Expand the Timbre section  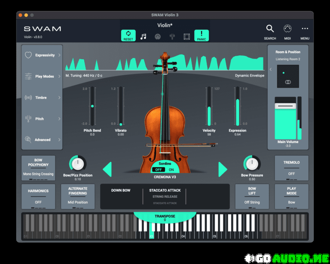click(x=42, y=98)
